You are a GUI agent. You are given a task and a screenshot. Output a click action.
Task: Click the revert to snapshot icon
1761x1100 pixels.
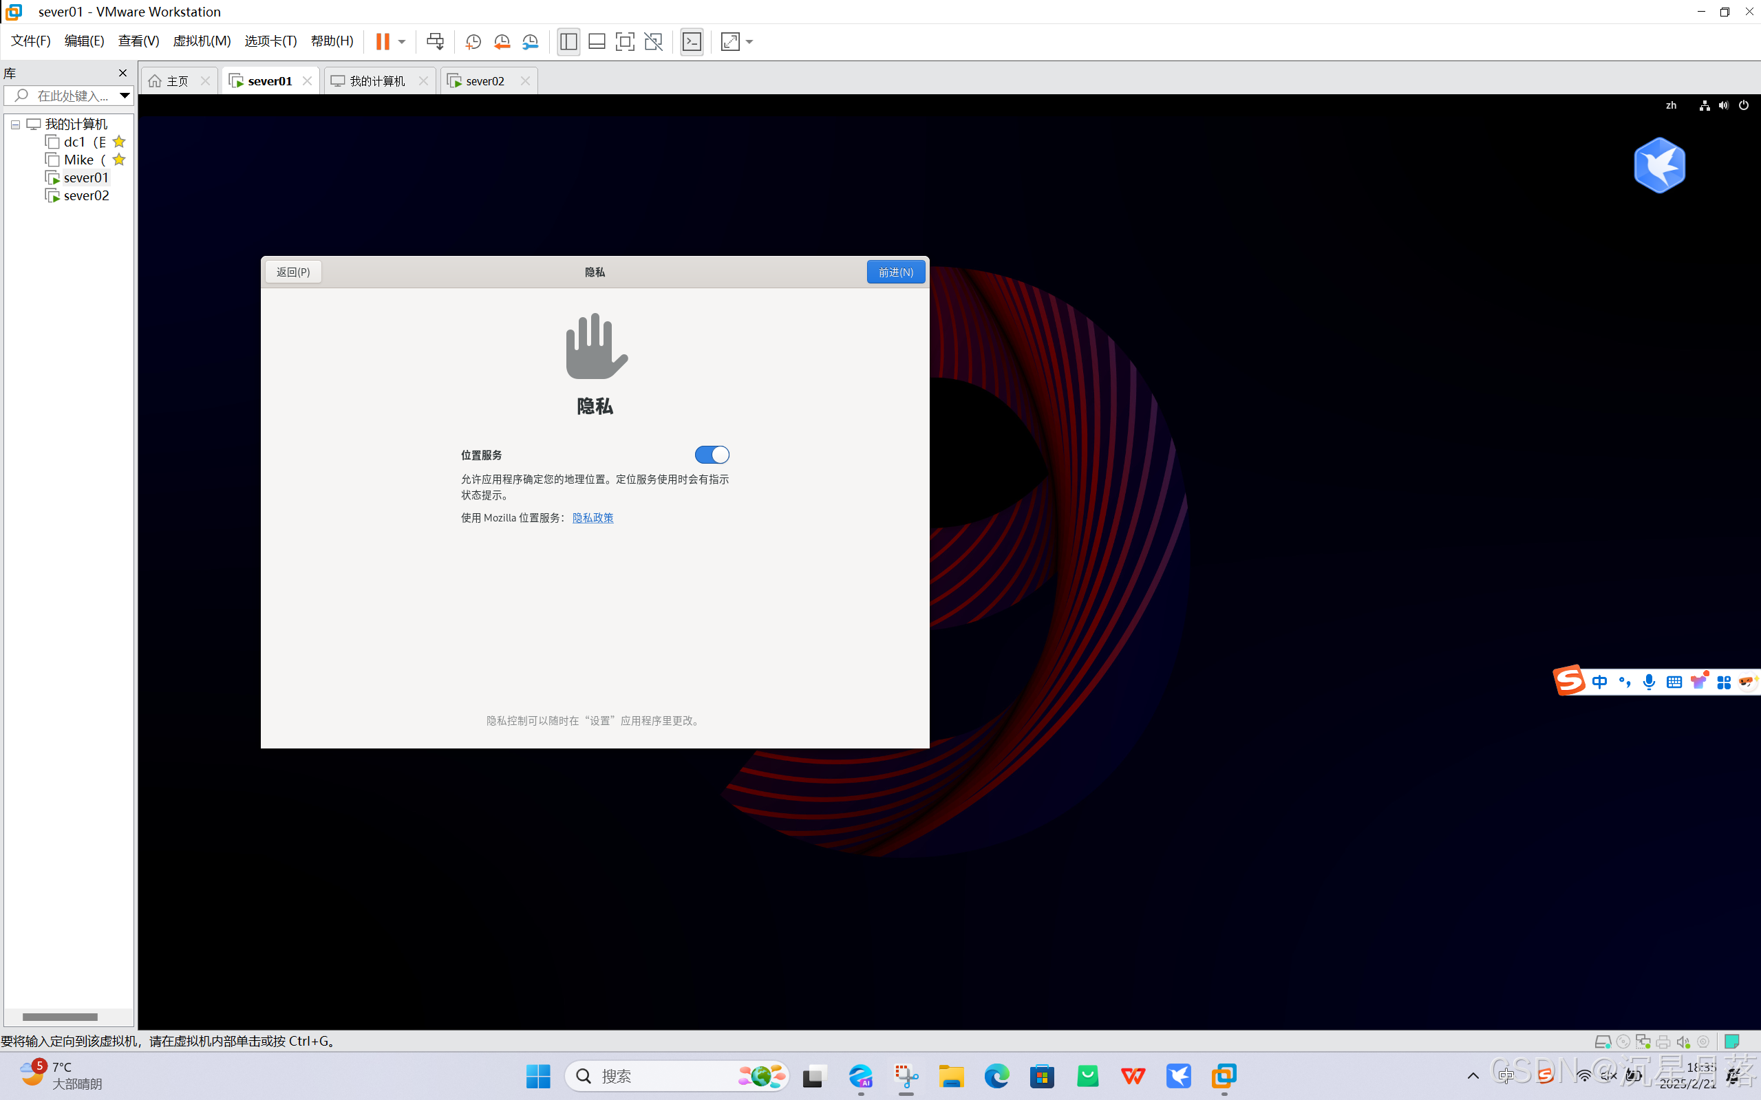[502, 41]
